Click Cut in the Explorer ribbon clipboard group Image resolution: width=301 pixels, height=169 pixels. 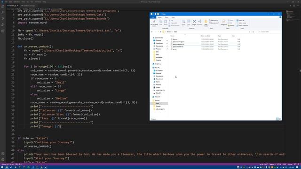click(171, 20)
